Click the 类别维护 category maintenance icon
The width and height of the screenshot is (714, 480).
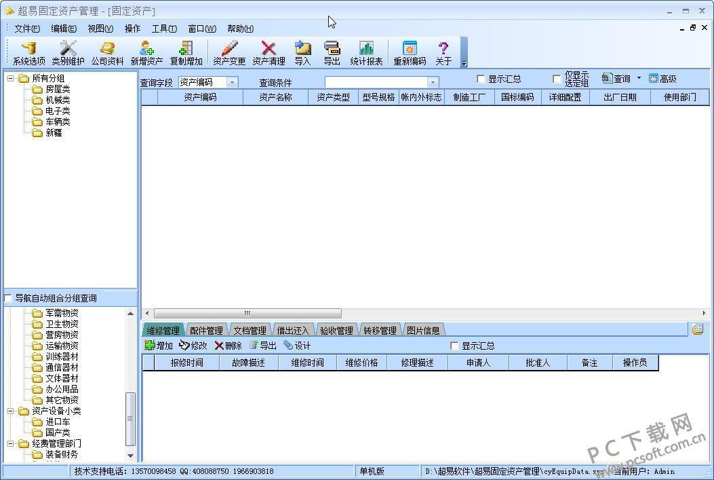tap(68, 53)
